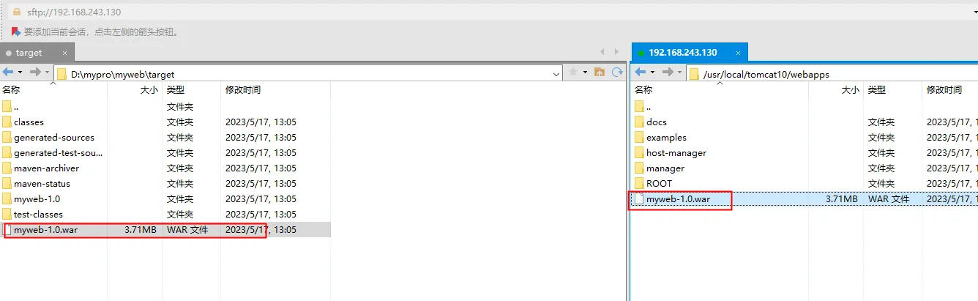
Task: Select the classes folder icon
Action: pyautogui.click(x=7, y=122)
